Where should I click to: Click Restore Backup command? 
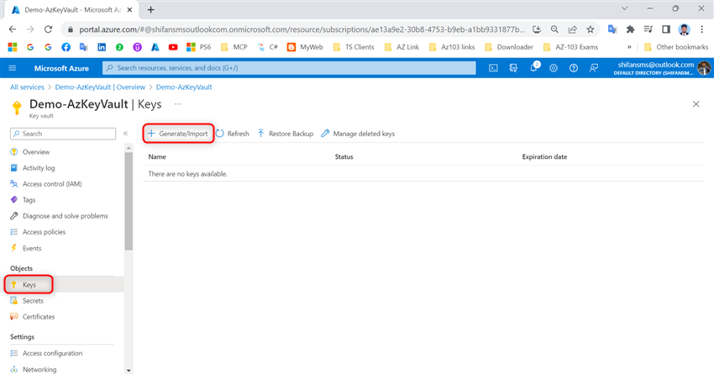286,134
